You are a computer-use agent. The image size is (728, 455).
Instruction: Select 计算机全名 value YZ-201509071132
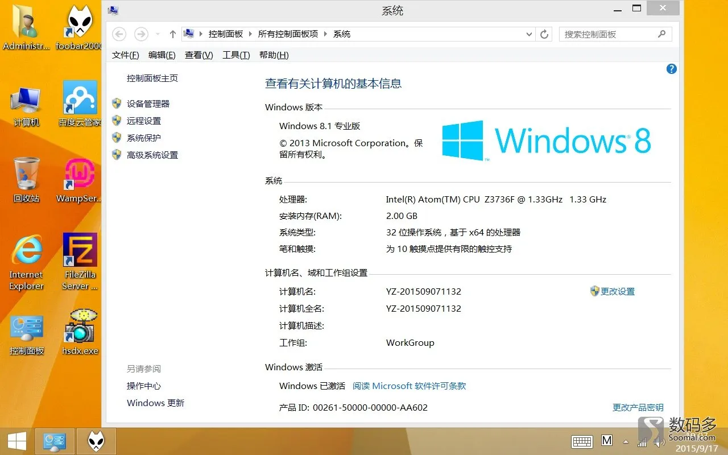pos(424,309)
